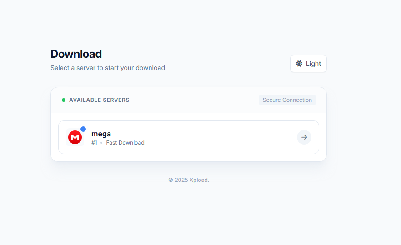The height and width of the screenshot is (245, 401).
Task: Click the 'Xpload' name in footer
Action: 199,180
